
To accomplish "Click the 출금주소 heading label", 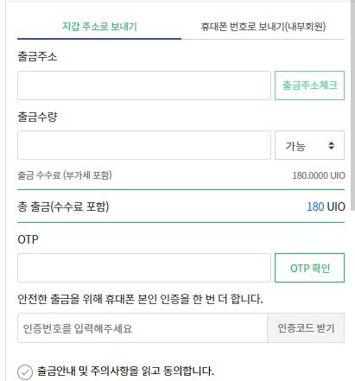I will [37, 56].
